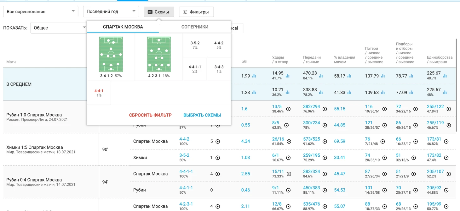Play video for Spartak's 26/16 shots against Khimki

288,142
